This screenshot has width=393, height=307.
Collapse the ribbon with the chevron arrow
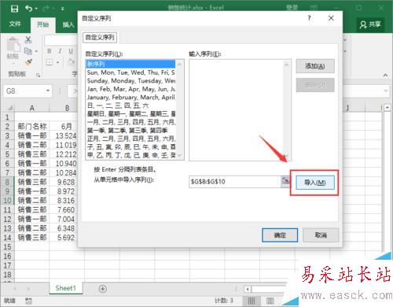tap(385, 75)
